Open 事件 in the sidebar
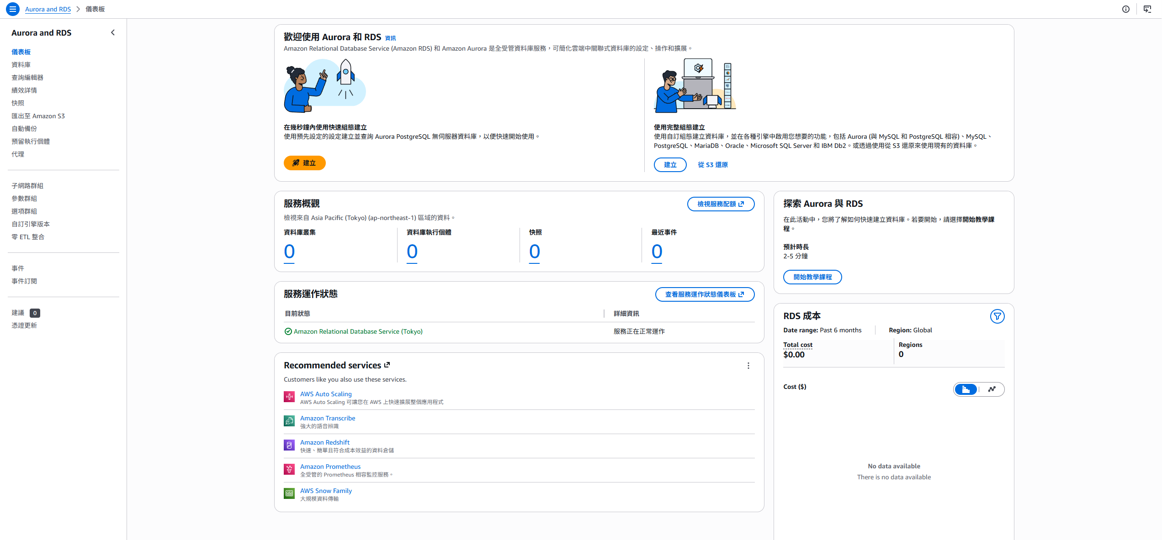Screen dimensions: 1162x540 [18, 268]
